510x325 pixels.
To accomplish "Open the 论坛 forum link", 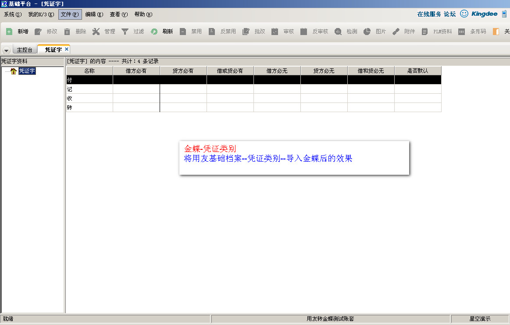I will pos(449,14).
